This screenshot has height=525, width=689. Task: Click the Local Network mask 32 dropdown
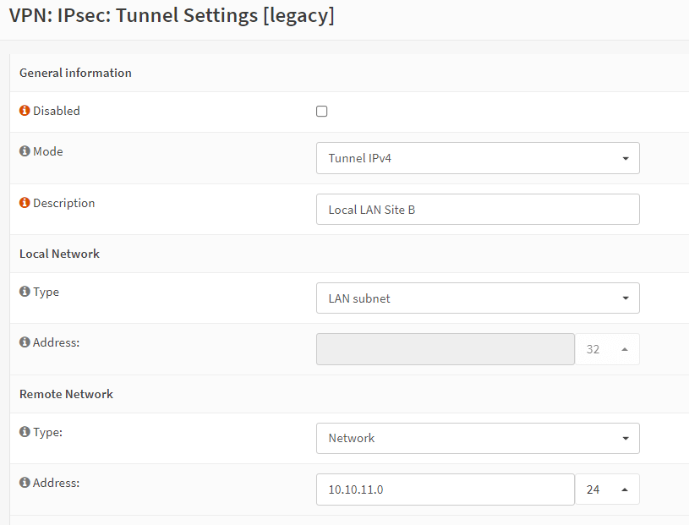(607, 349)
